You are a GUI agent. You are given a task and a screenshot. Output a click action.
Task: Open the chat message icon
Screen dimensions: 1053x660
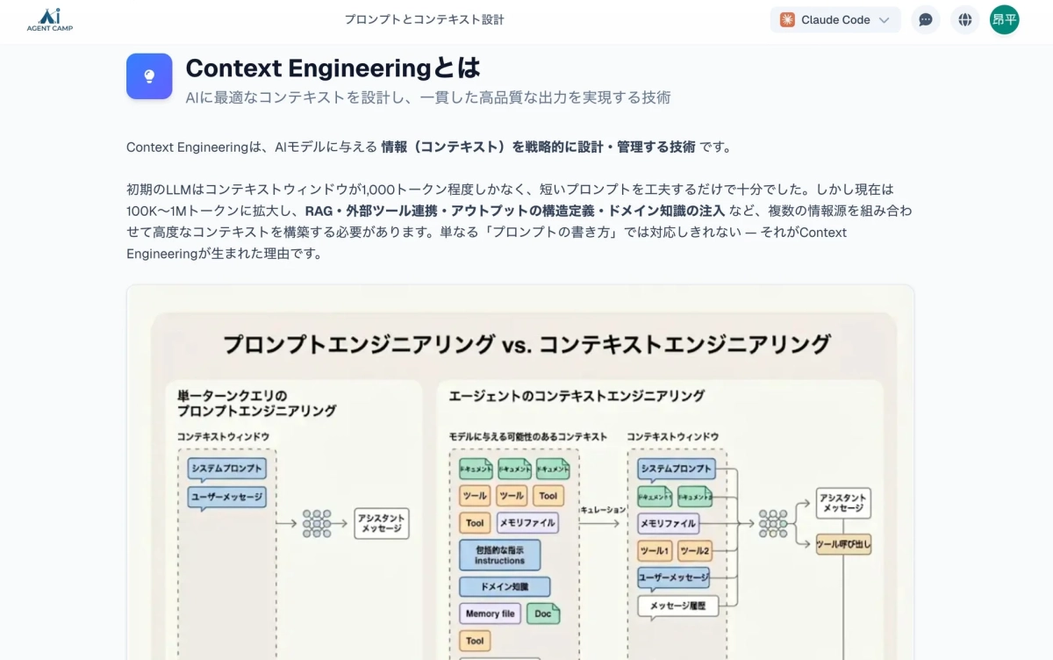(x=925, y=19)
